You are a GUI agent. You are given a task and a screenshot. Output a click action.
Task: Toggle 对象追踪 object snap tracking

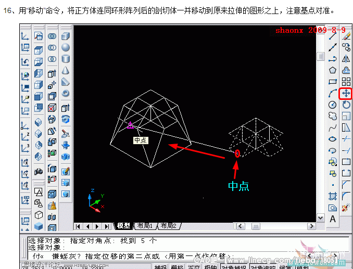tap(263, 267)
